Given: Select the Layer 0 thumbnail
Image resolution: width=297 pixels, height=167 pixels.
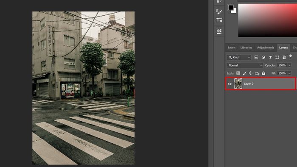Looking at the screenshot, I should (x=238, y=83).
